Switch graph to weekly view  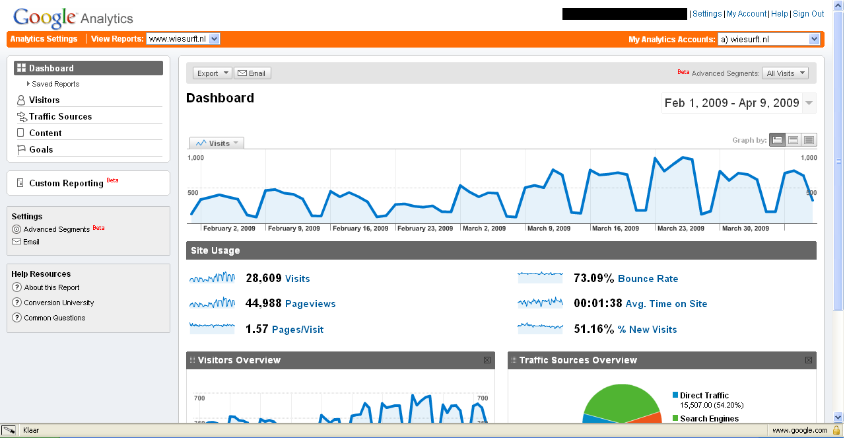click(x=793, y=140)
